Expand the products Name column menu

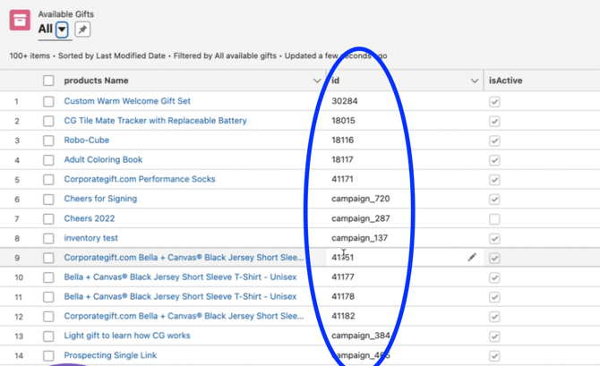pyautogui.click(x=316, y=81)
